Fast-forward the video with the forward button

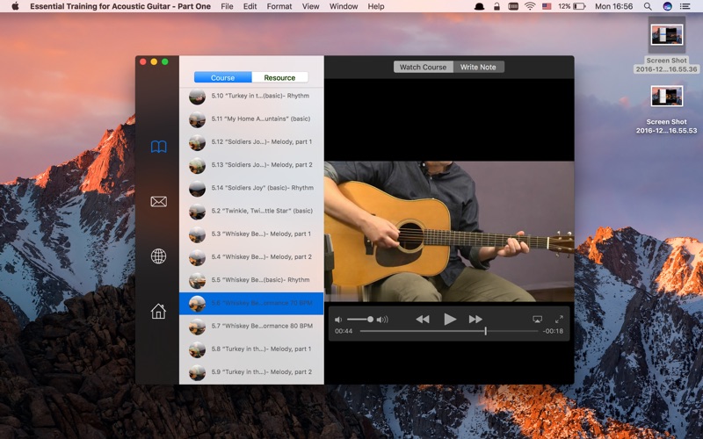pyautogui.click(x=475, y=319)
